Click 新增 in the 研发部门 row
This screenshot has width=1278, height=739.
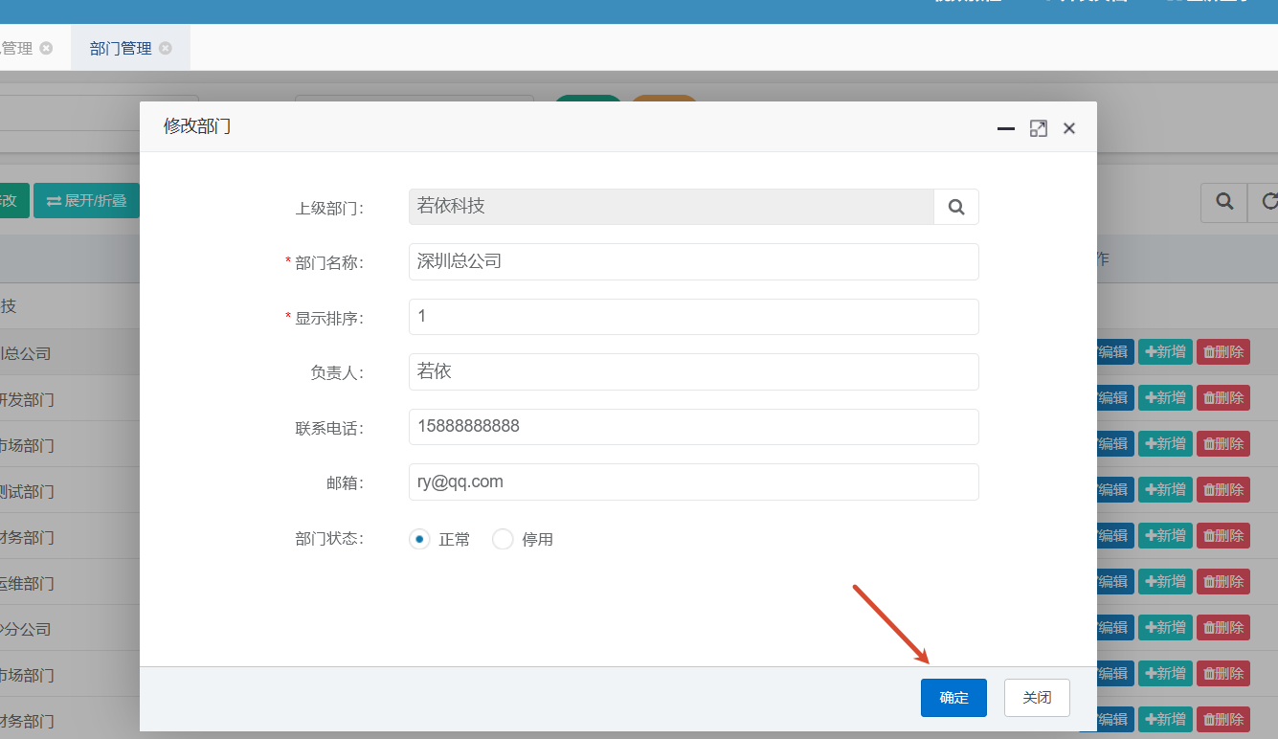pos(1165,397)
